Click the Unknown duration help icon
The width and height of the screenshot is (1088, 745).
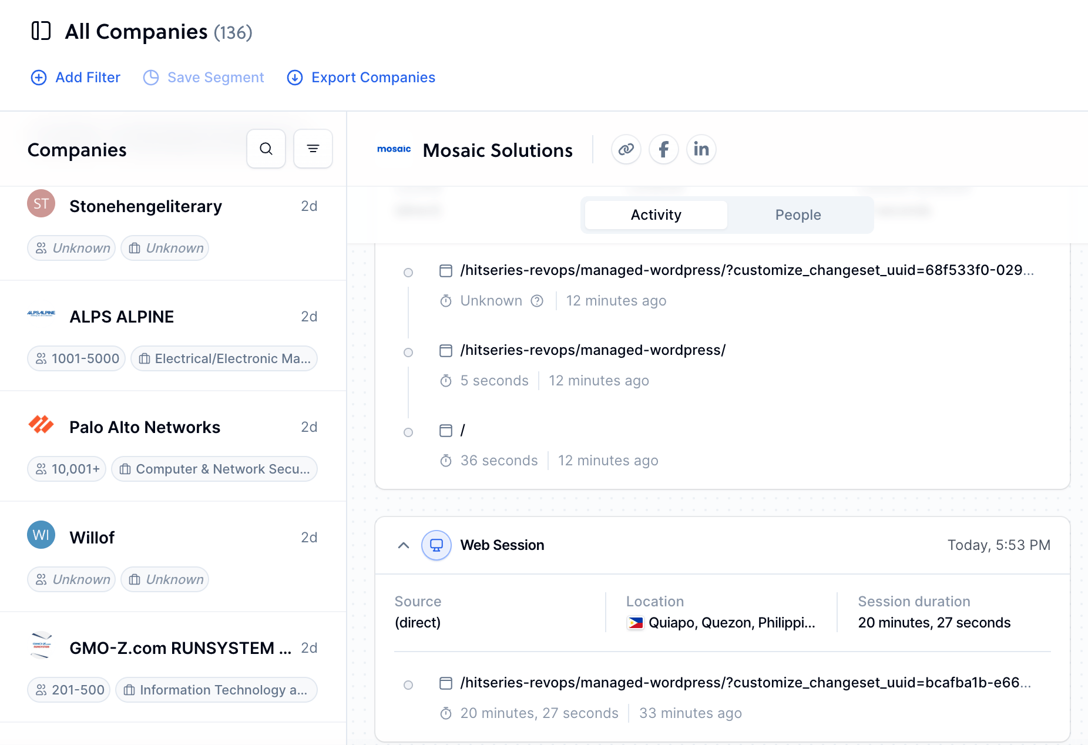coord(537,301)
